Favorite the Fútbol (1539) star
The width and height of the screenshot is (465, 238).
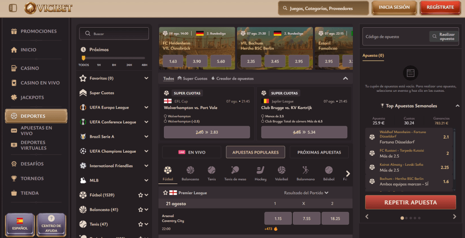click(141, 195)
